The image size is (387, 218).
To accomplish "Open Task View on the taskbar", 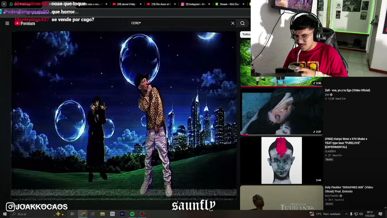I will [x=73, y=214].
